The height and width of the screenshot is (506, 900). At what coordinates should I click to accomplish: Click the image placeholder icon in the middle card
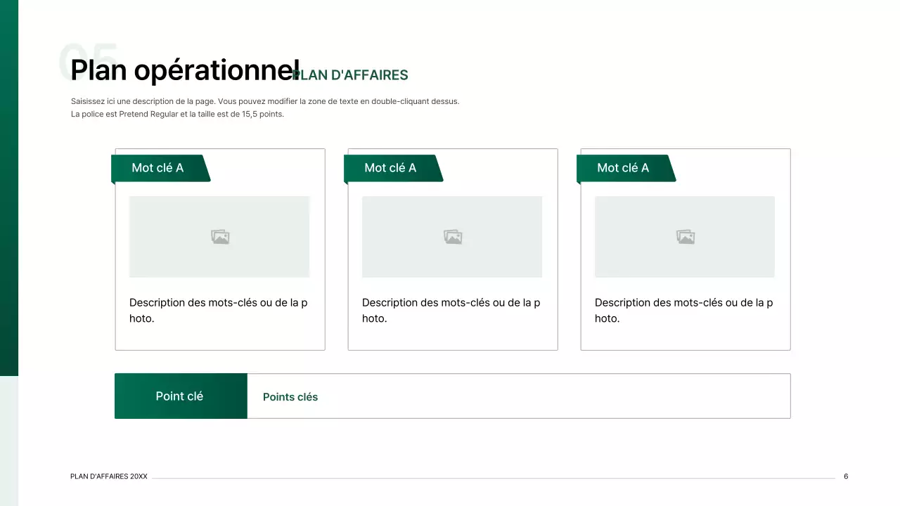[452, 237]
